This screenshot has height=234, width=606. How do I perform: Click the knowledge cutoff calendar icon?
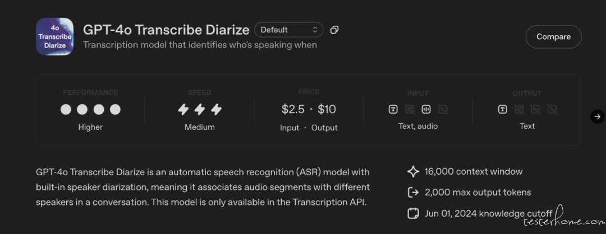[414, 213]
